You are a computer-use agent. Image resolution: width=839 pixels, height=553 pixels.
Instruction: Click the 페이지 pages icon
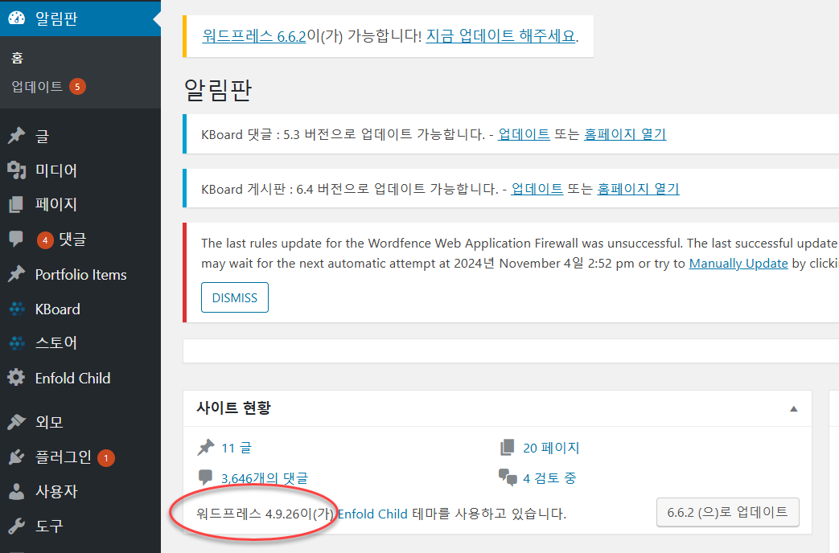pyautogui.click(x=18, y=204)
